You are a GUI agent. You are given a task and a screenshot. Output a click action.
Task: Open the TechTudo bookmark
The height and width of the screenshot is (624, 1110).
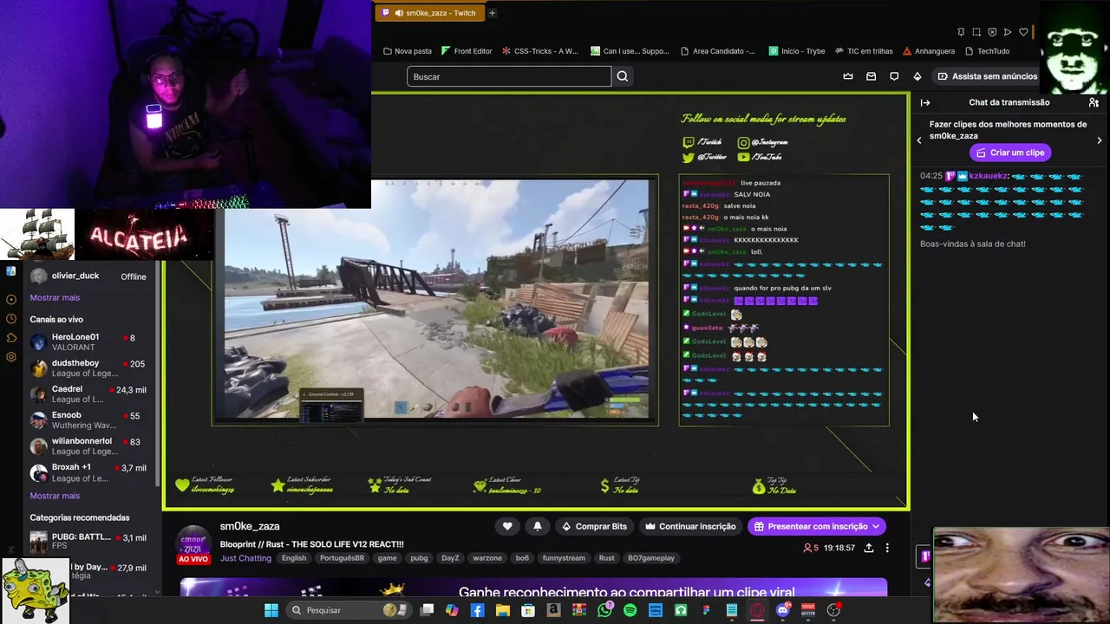point(987,51)
